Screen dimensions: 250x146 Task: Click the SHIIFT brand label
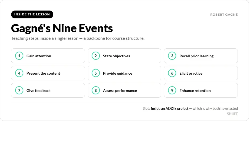pos(232,114)
